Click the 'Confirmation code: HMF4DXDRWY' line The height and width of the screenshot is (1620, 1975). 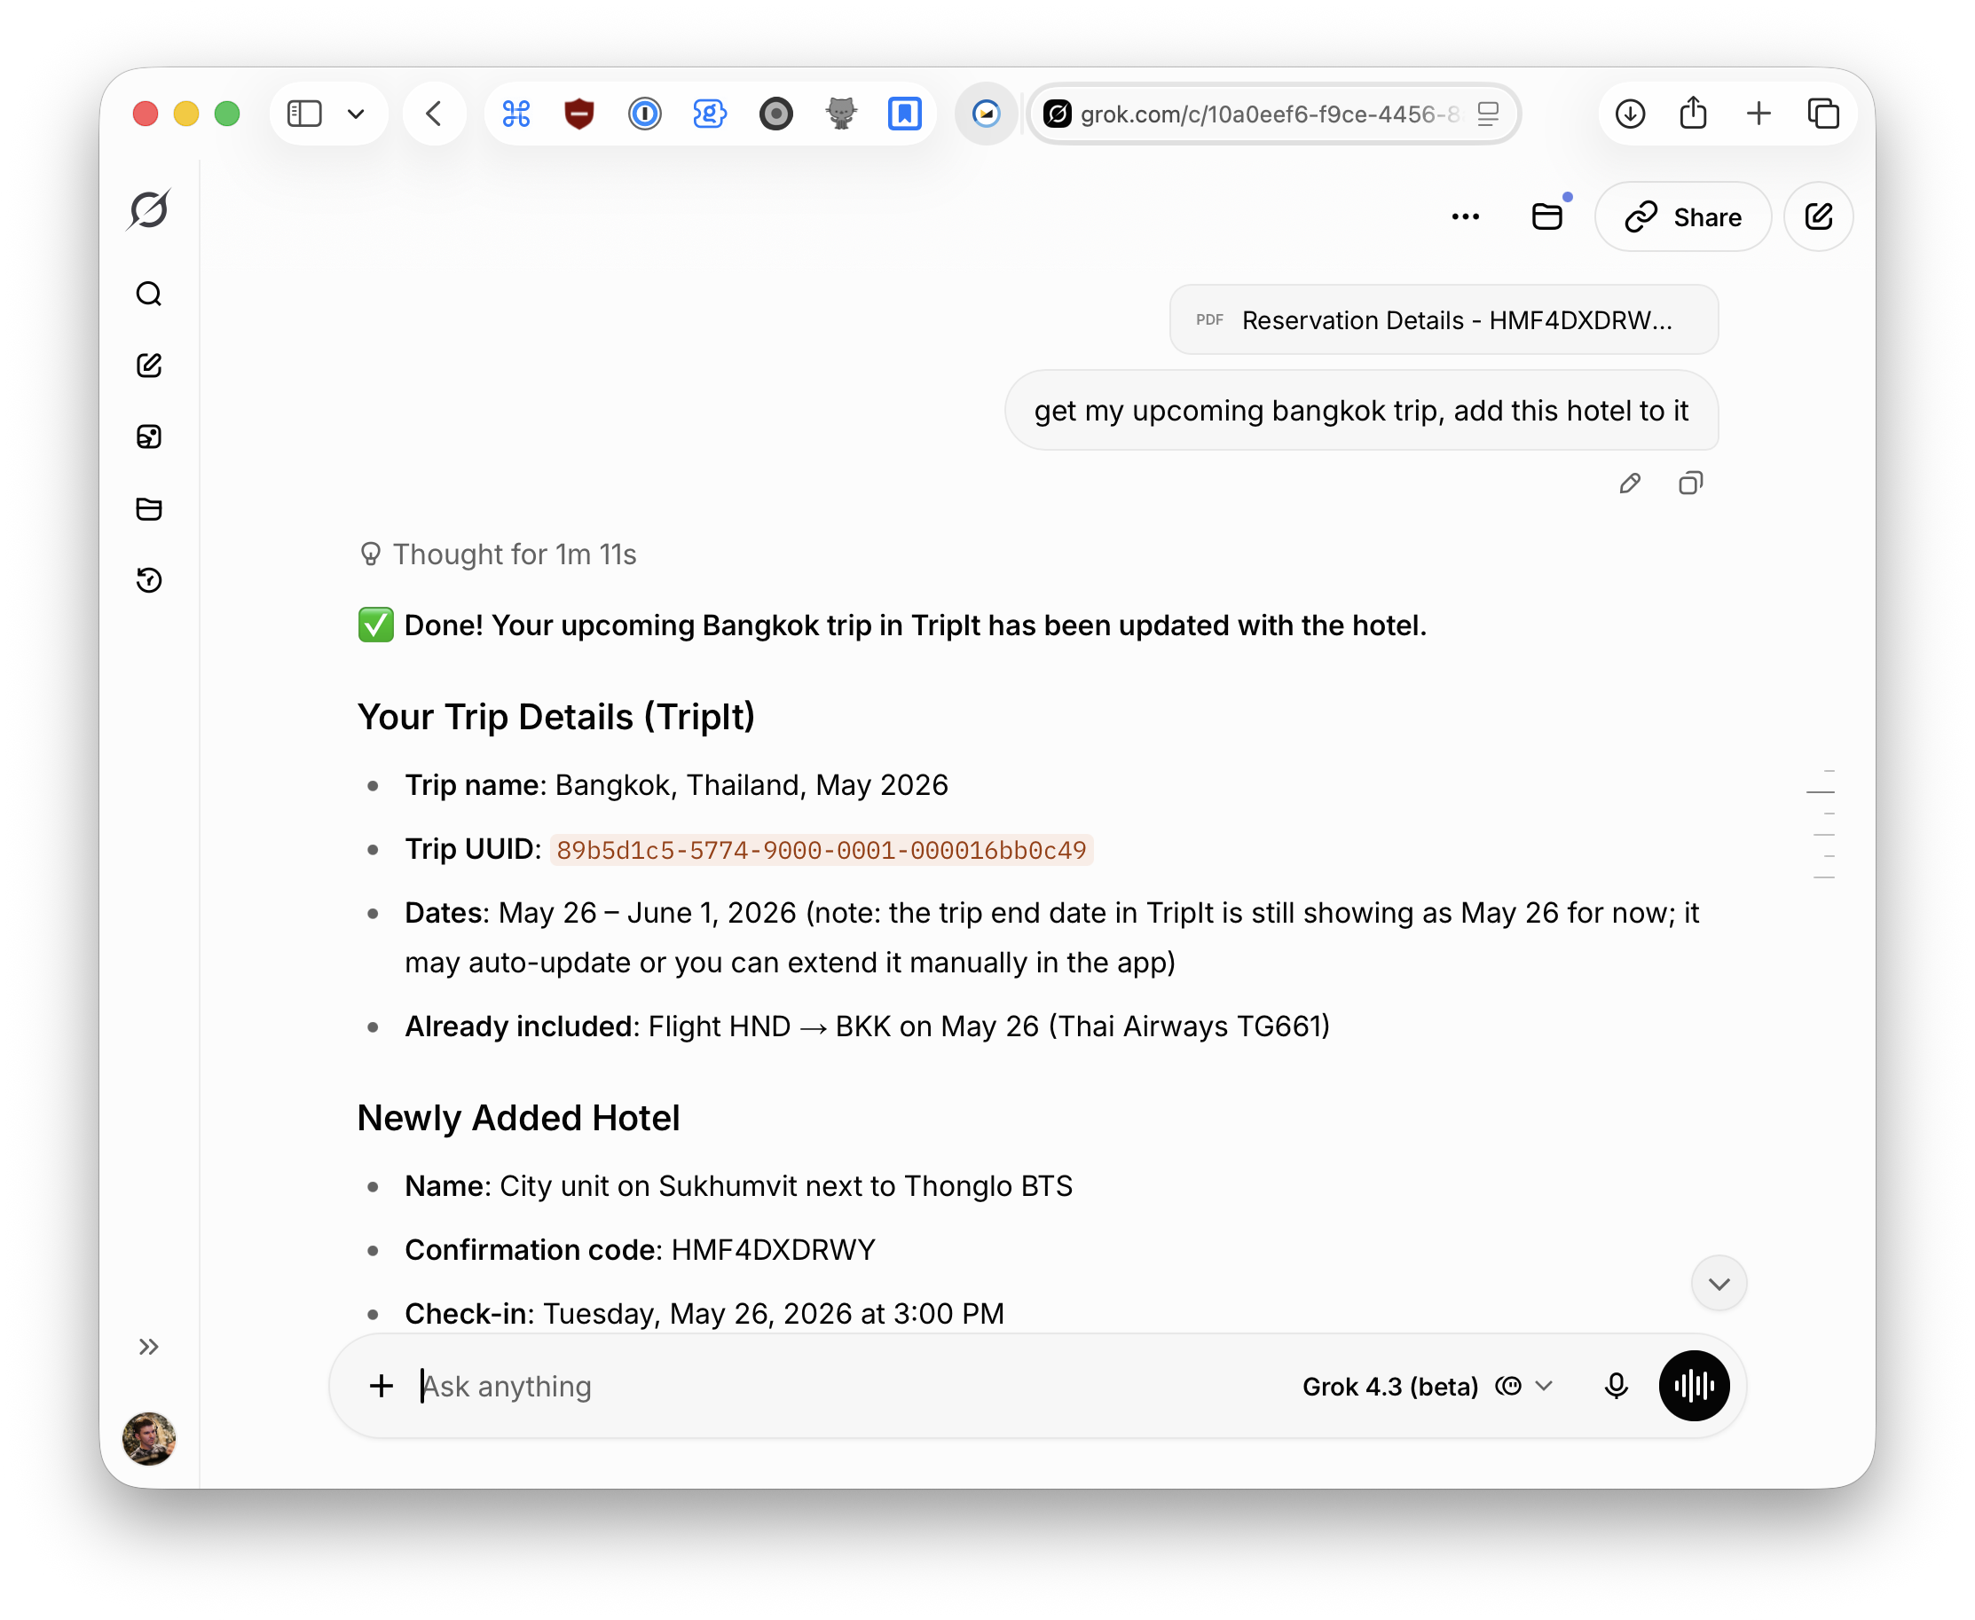coord(641,1249)
